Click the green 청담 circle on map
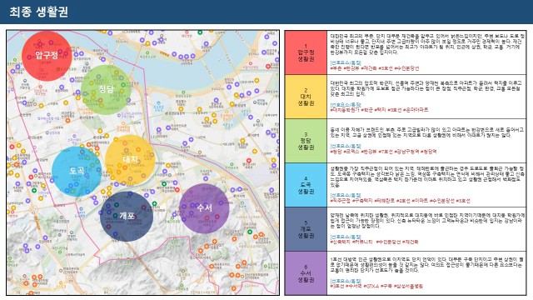This screenshot has width=533, height=300. pos(106,90)
